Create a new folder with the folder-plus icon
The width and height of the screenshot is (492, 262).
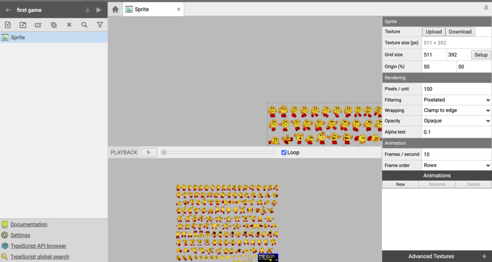pyautogui.click(x=23, y=25)
